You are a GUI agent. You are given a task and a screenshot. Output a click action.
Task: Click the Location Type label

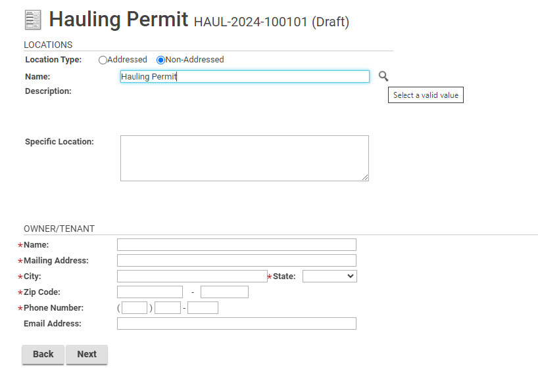[x=53, y=60]
